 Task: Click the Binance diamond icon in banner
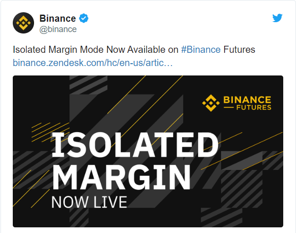(x=210, y=101)
